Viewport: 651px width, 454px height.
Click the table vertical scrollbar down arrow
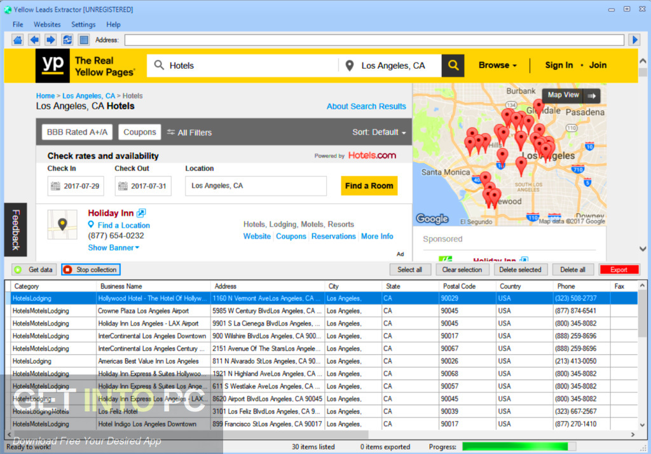tap(642, 425)
